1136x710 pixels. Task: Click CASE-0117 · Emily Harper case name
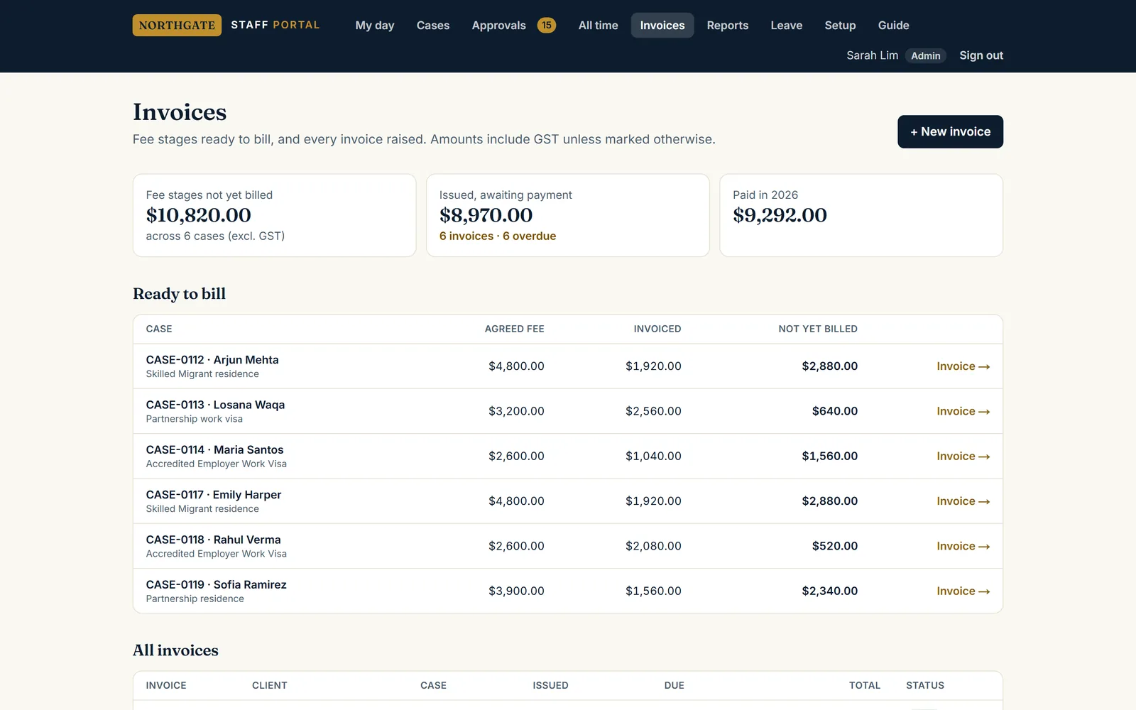coord(214,495)
